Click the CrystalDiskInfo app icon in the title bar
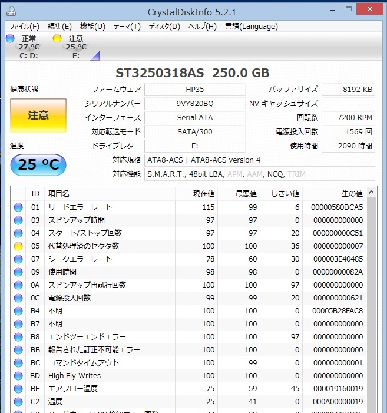 pos(11,12)
